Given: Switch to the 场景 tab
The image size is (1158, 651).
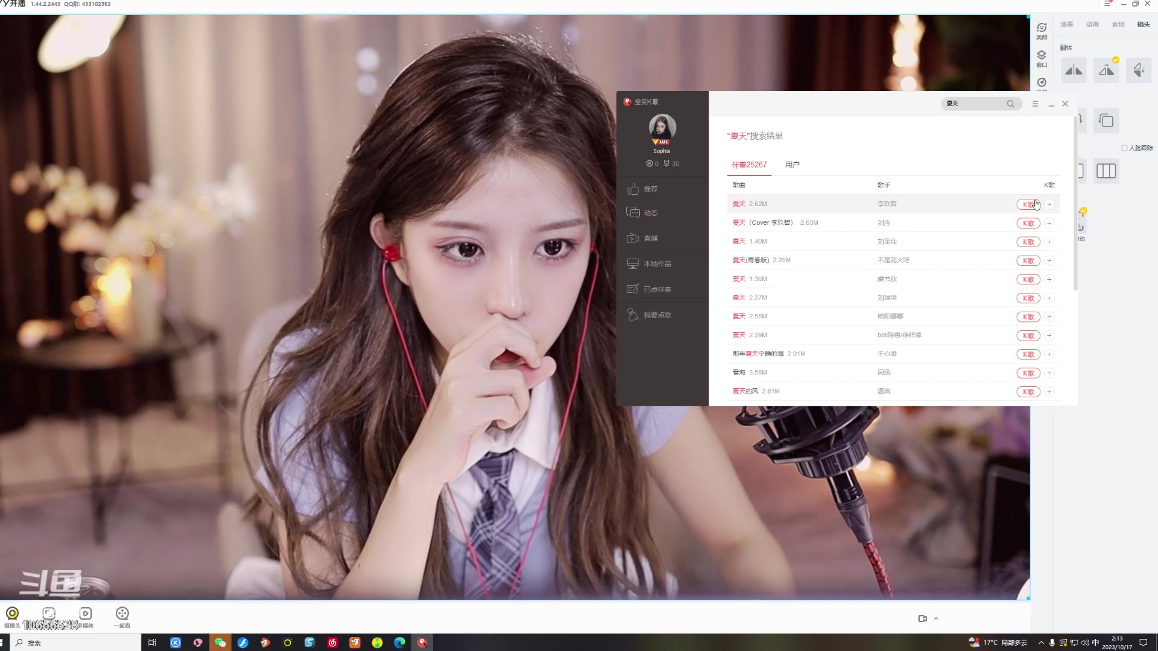Looking at the screenshot, I should point(1067,25).
